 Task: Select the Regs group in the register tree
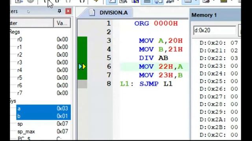[x=15, y=32]
